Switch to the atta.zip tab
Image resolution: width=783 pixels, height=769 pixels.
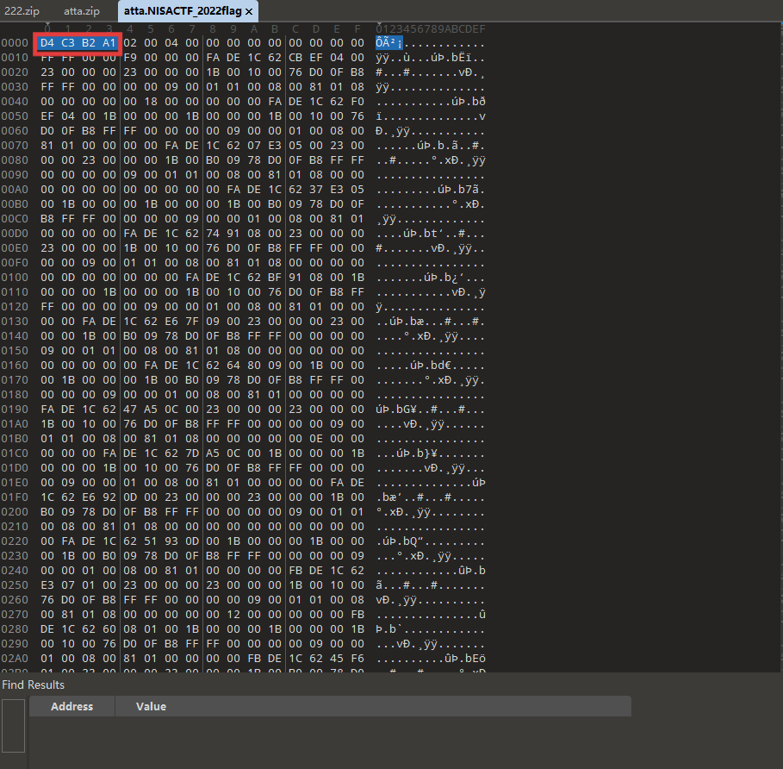[81, 11]
